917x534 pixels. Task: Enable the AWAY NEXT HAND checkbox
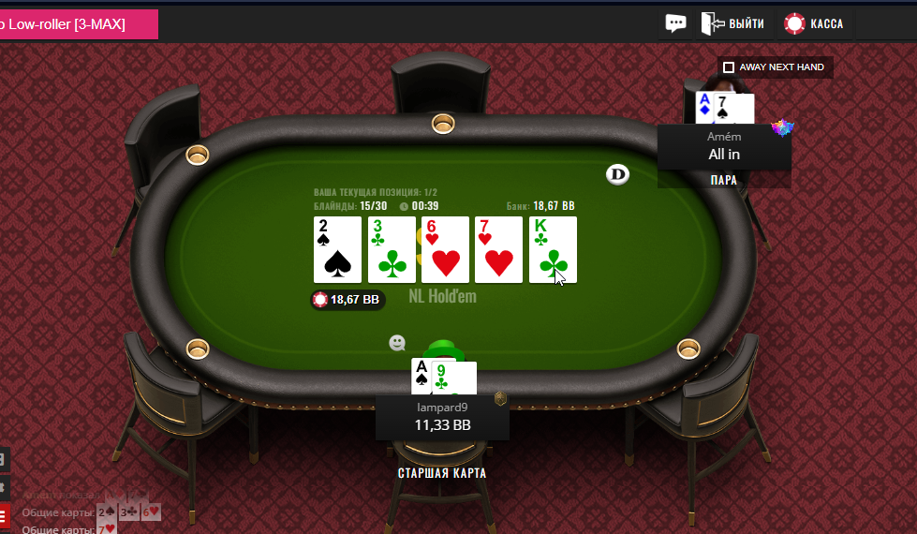coord(729,67)
